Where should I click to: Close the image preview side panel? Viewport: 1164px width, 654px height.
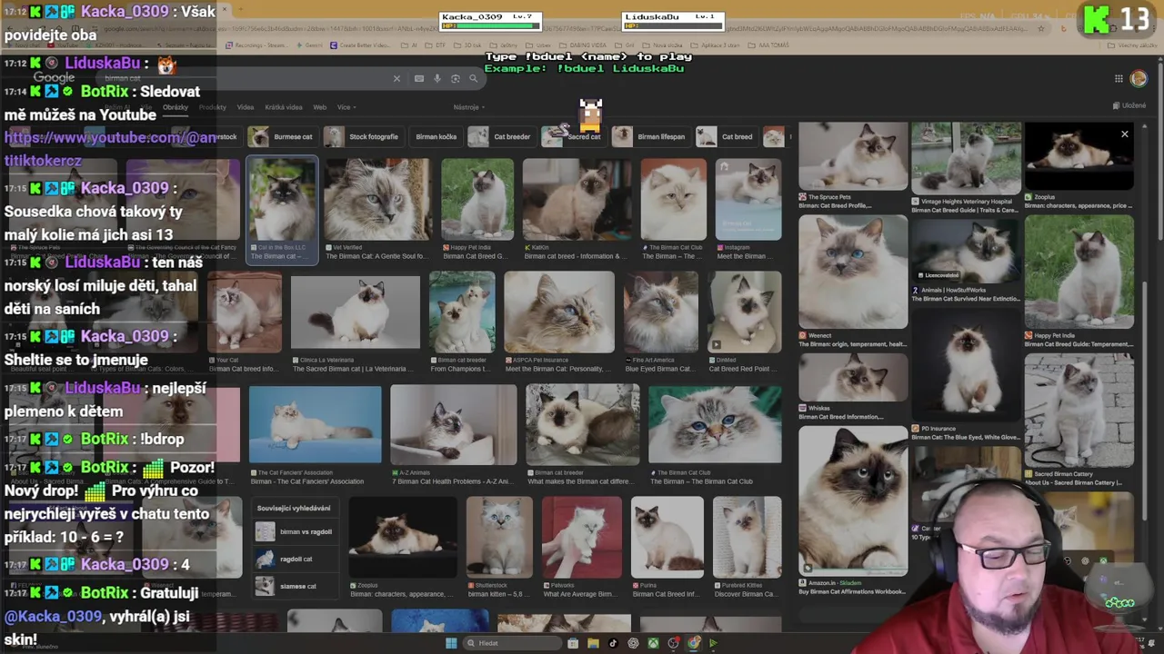click(1124, 134)
